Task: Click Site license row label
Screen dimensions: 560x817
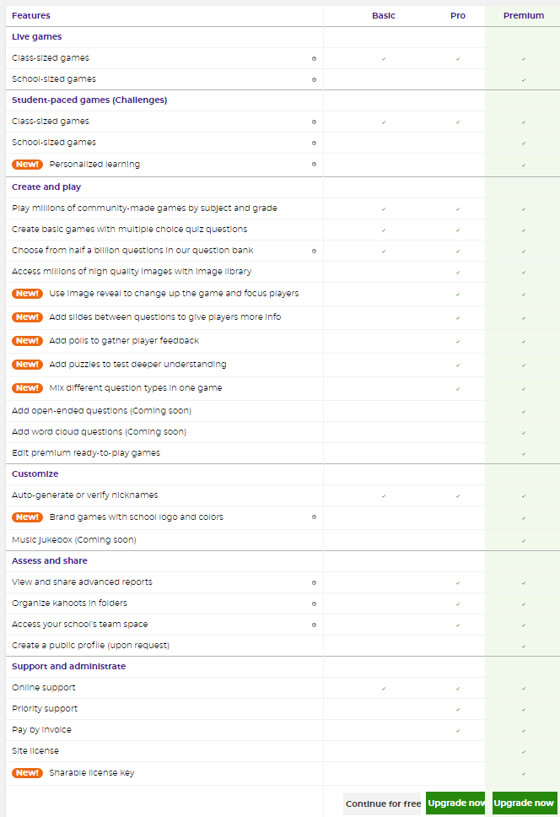Action: click(x=35, y=751)
